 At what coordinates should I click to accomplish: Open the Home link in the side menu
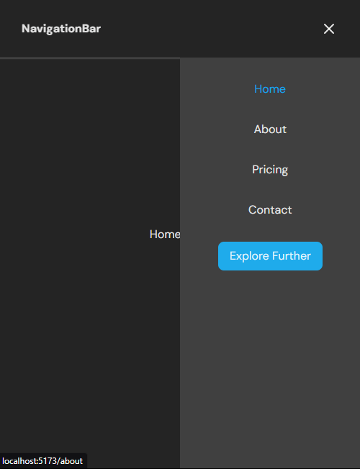pos(270,88)
